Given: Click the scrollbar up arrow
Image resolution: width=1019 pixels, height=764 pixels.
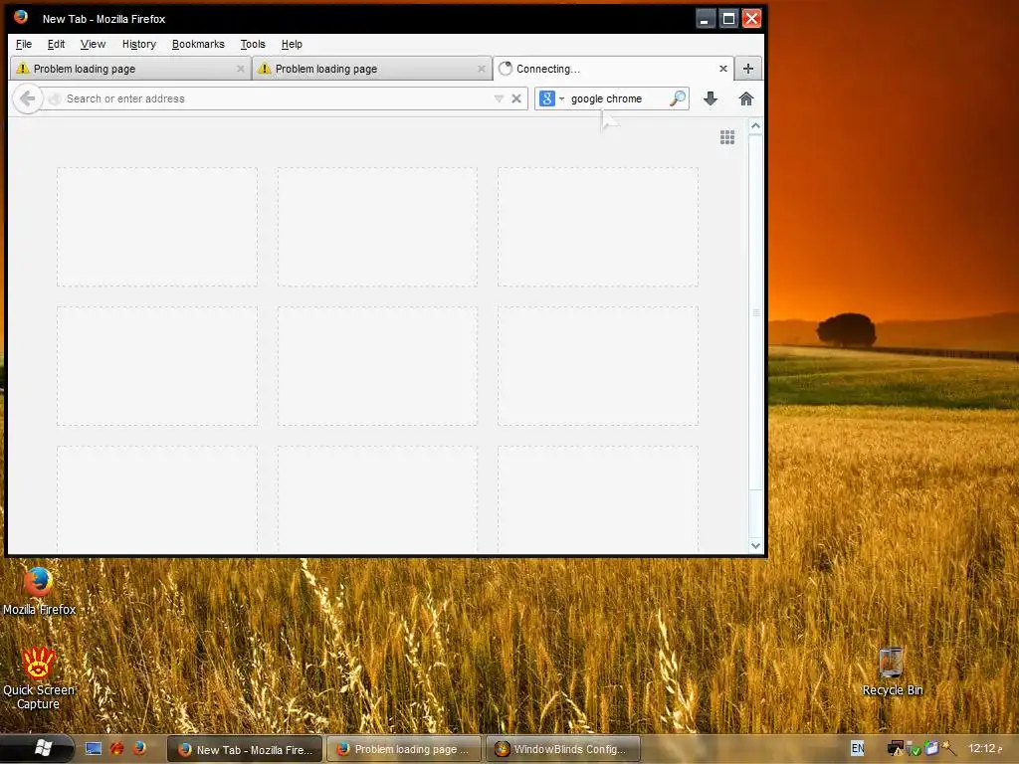Looking at the screenshot, I should point(755,125).
